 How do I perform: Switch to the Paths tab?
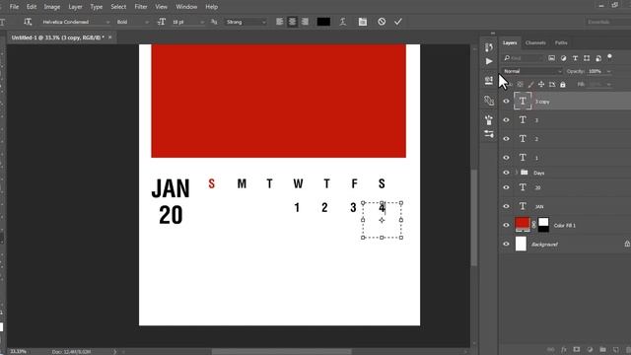click(x=561, y=42)
